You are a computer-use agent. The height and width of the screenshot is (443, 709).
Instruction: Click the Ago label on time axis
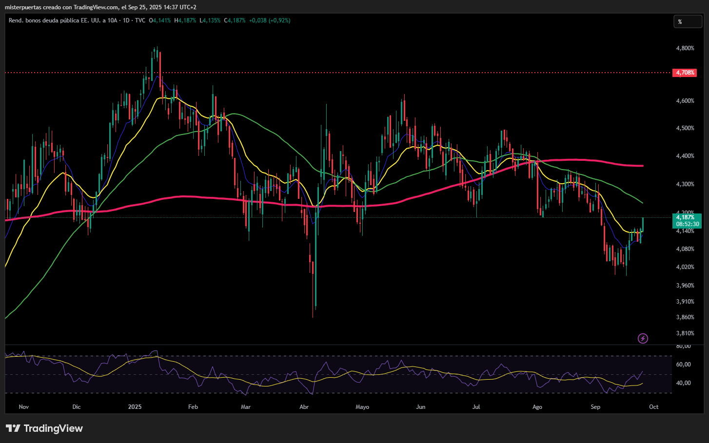(x=537, y=407)
